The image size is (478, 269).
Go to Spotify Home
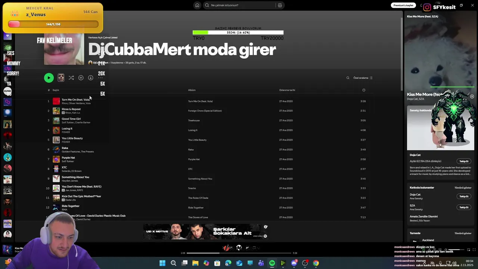click(197, 5)
